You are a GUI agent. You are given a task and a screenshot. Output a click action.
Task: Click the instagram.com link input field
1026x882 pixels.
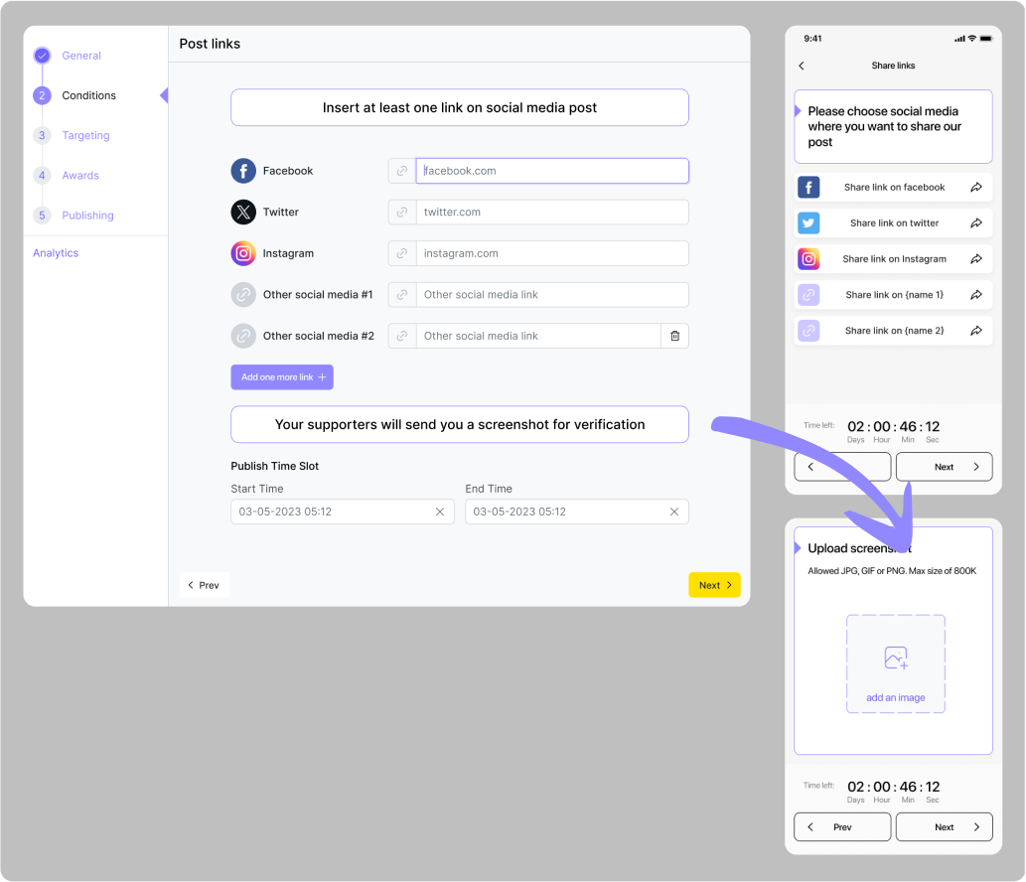click(x=551, y=253)
